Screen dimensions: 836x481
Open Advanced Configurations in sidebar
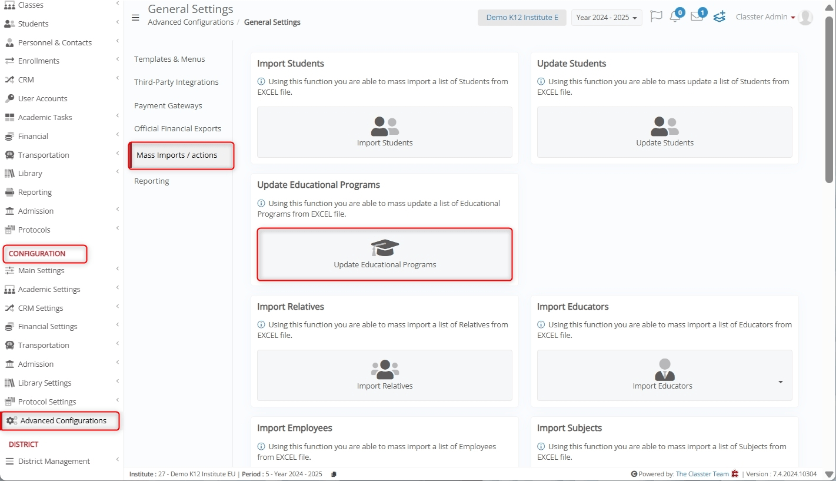(63, 420)
